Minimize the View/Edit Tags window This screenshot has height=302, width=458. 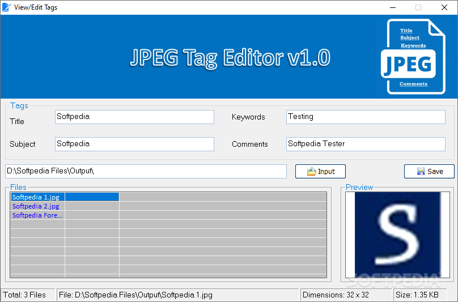click(x=393, y=7)
